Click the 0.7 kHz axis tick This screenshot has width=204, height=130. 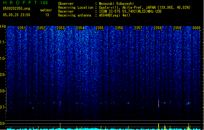[x=3, y=107]
